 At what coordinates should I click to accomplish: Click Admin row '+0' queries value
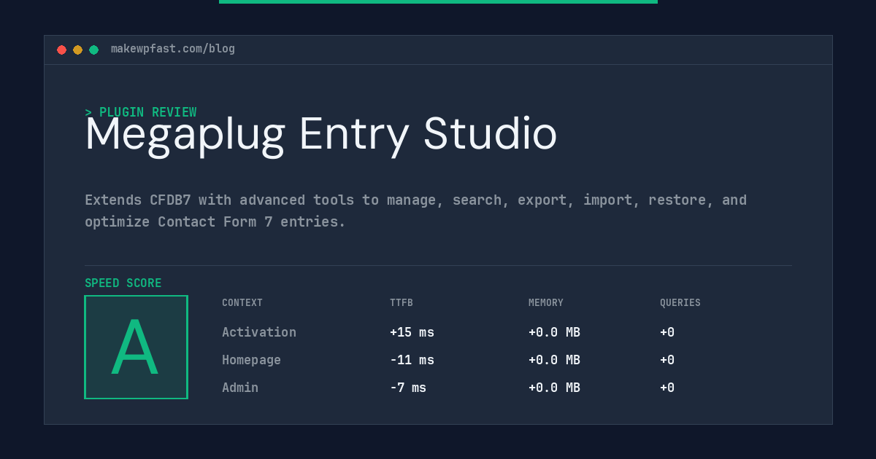667,388
